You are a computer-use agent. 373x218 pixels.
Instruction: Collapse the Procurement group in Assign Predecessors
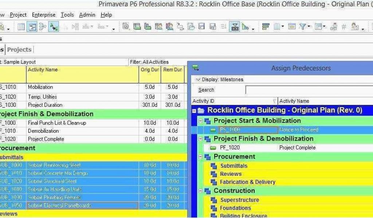pyautogui.click(x=200, y=157)
